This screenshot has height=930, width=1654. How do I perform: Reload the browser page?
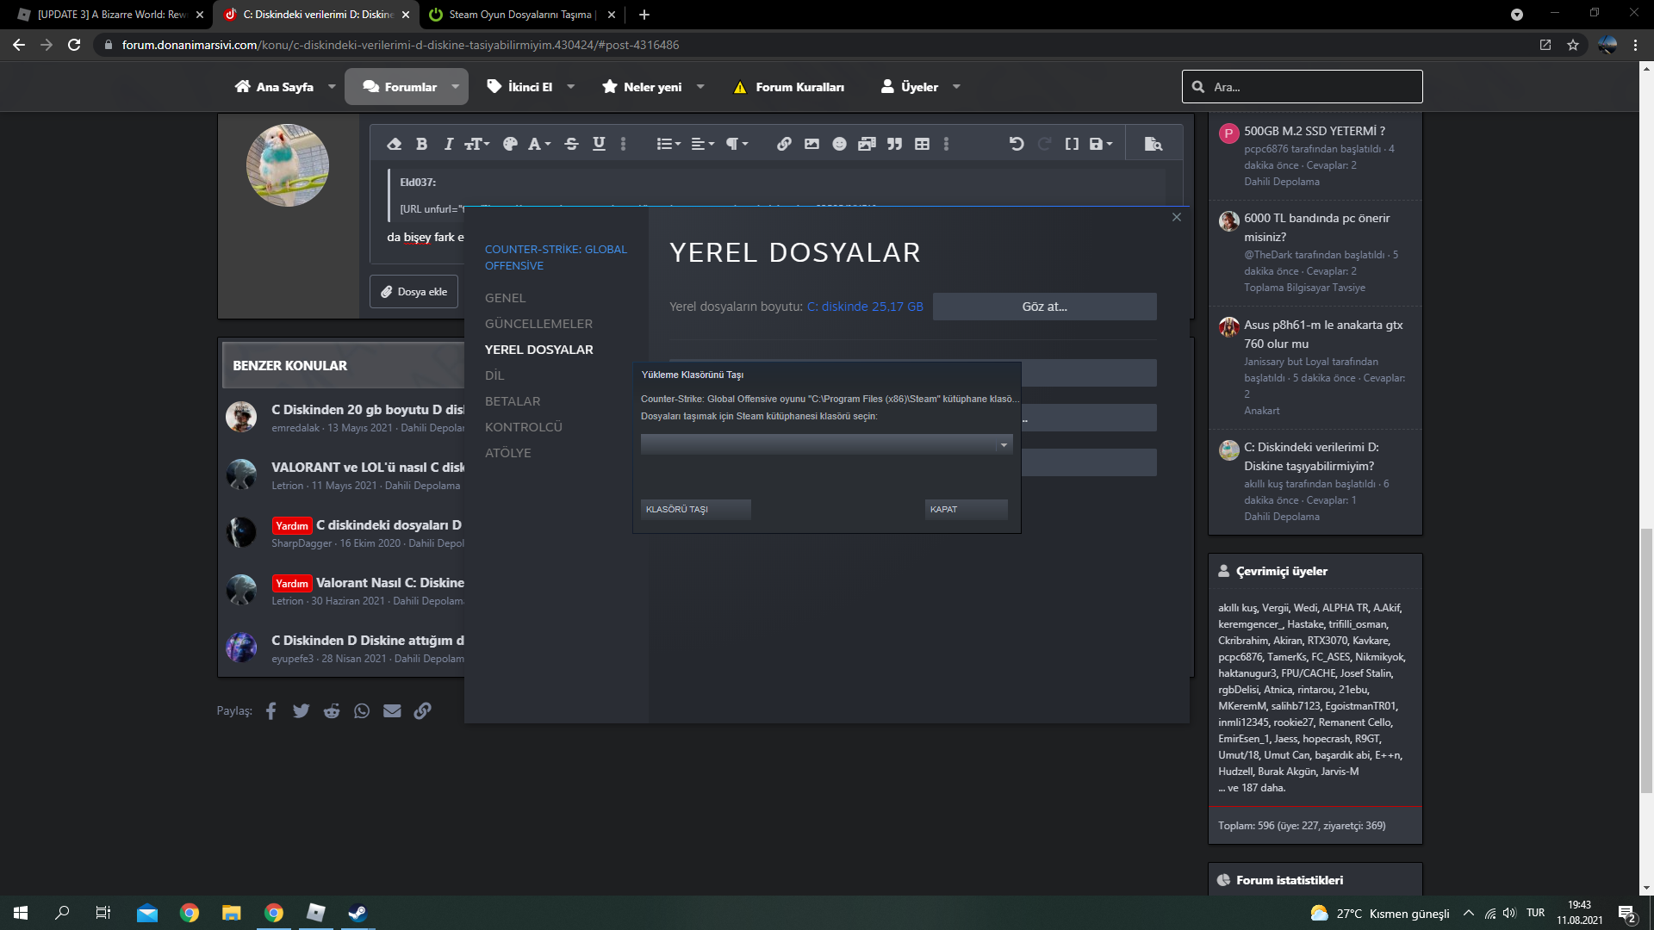click(74, 45)
